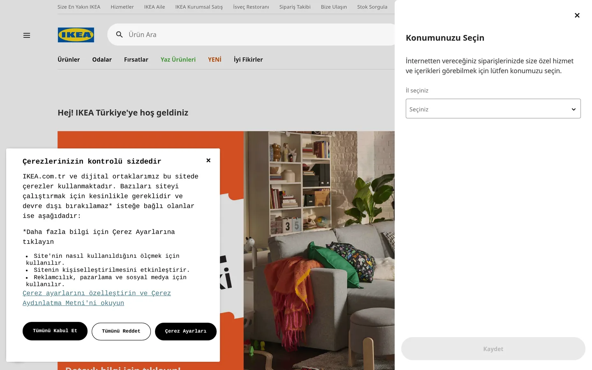Image resolution: width=592 pixels, height=370 pixels.
Task: Click Tümünü Reddet button
Action: (121, 331)
